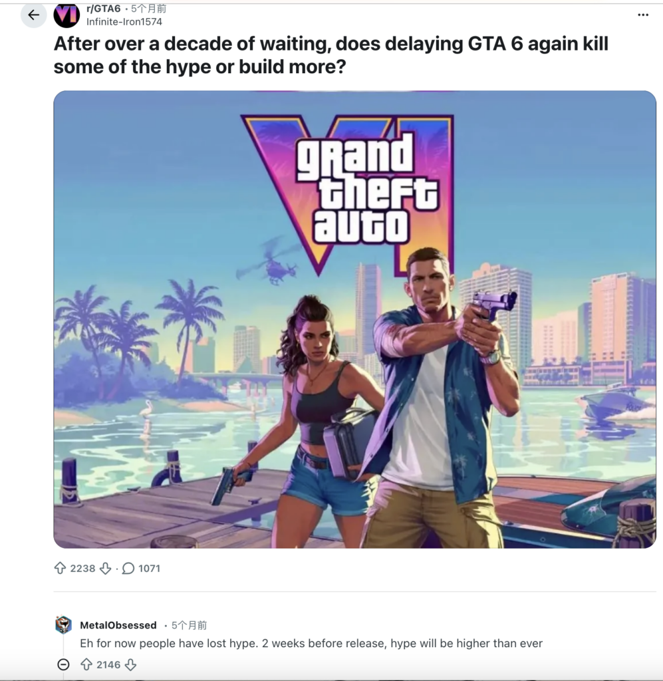Downvote the GTA 6 hype post

(106, 568)
